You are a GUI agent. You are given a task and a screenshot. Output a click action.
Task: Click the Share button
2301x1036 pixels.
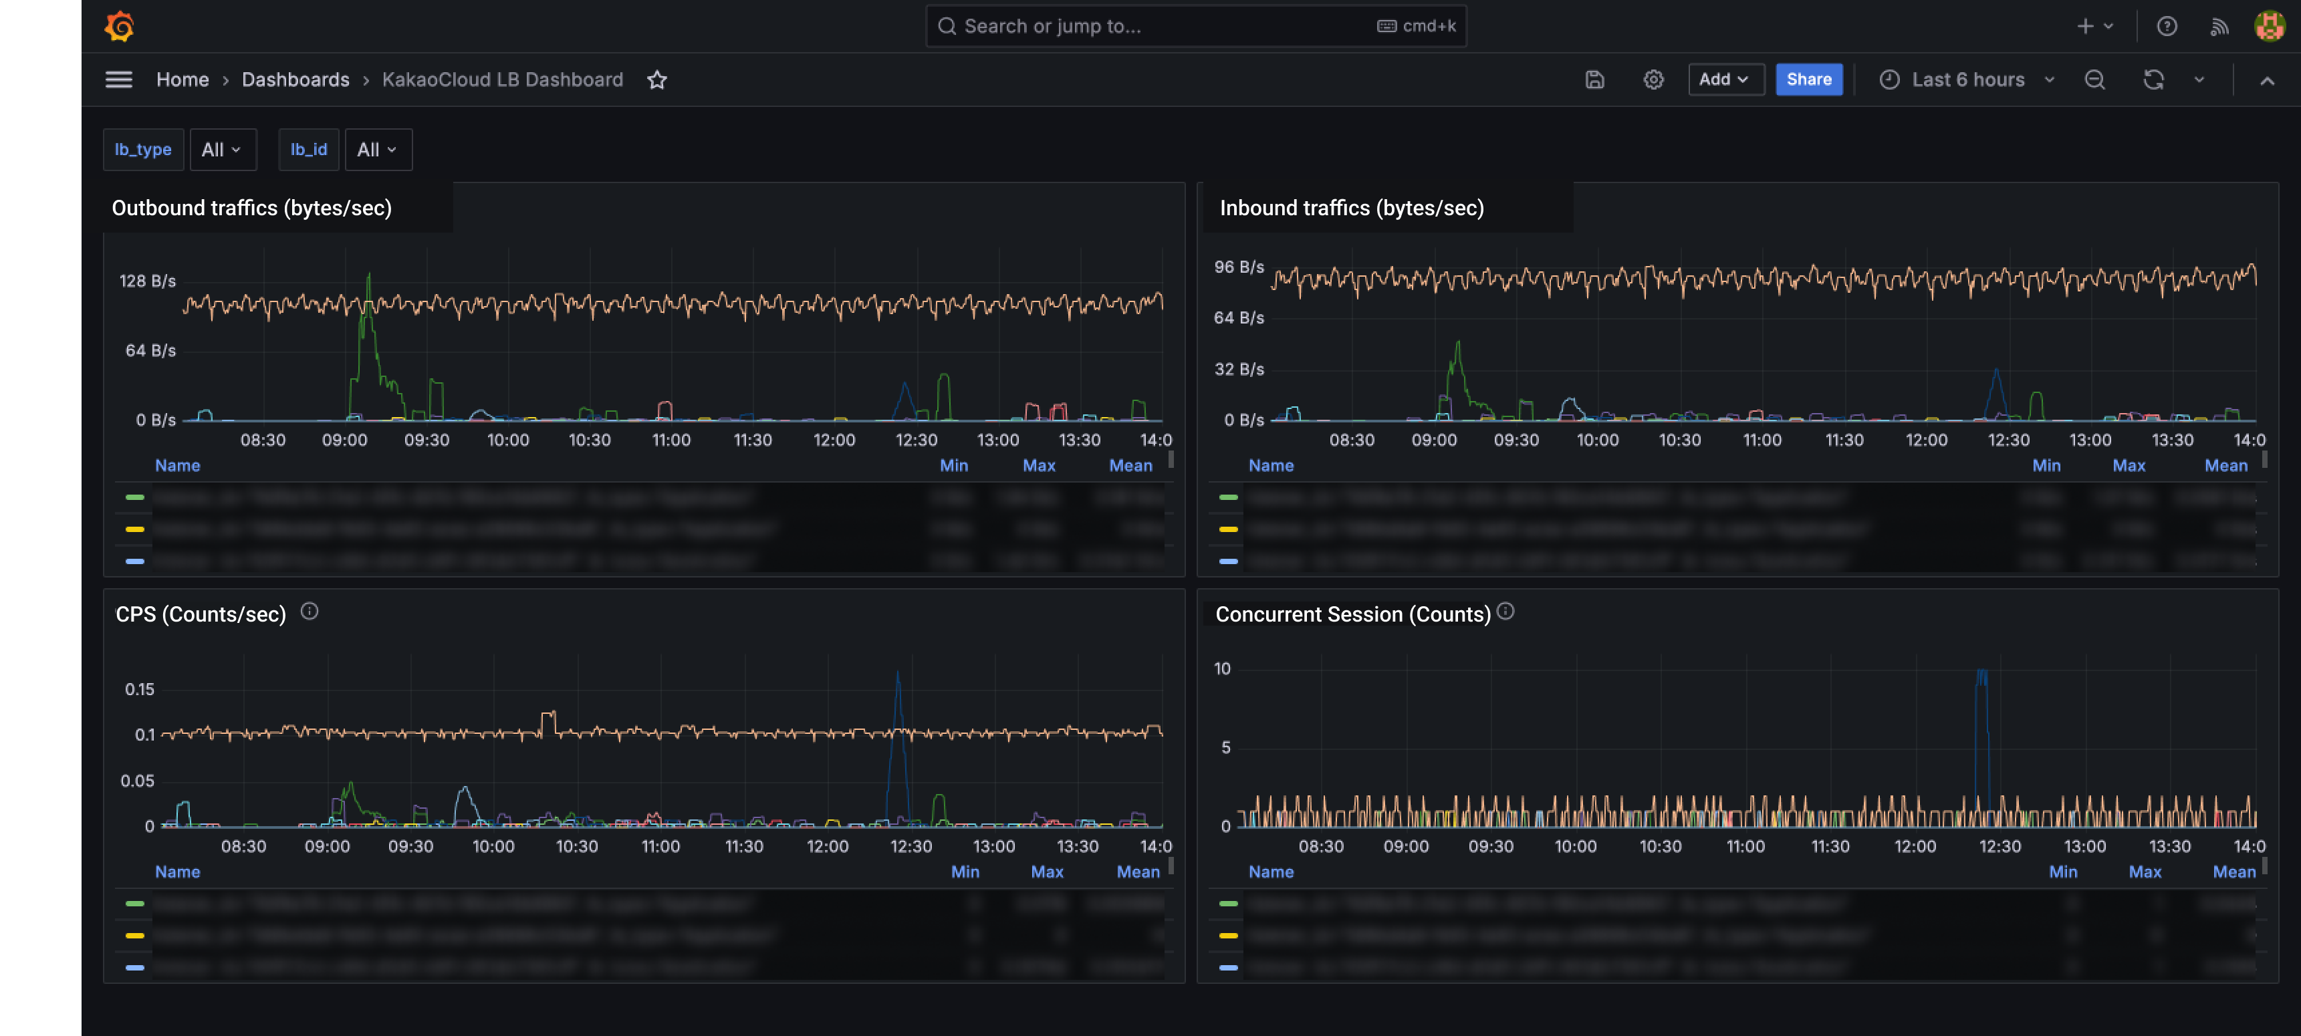click(1809, 80)
